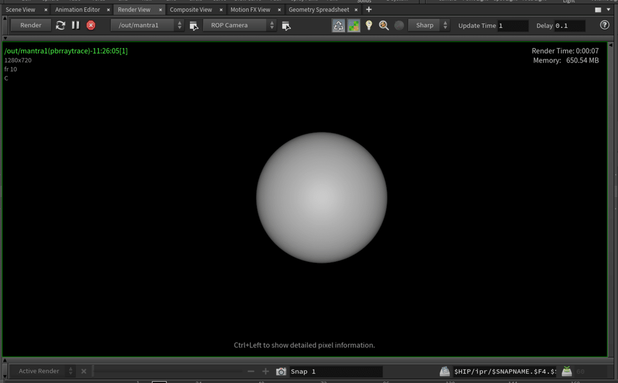Click the magnifier inspect icon in the toolbar
This screenshot has height=383, width=618.
tap(384, 25)
